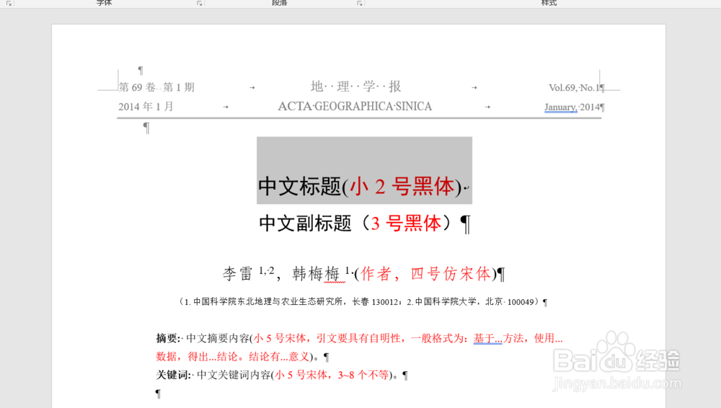Click the underlined word 'January,' in header
This screenshot has height=408, width=721.
point(560,107)
